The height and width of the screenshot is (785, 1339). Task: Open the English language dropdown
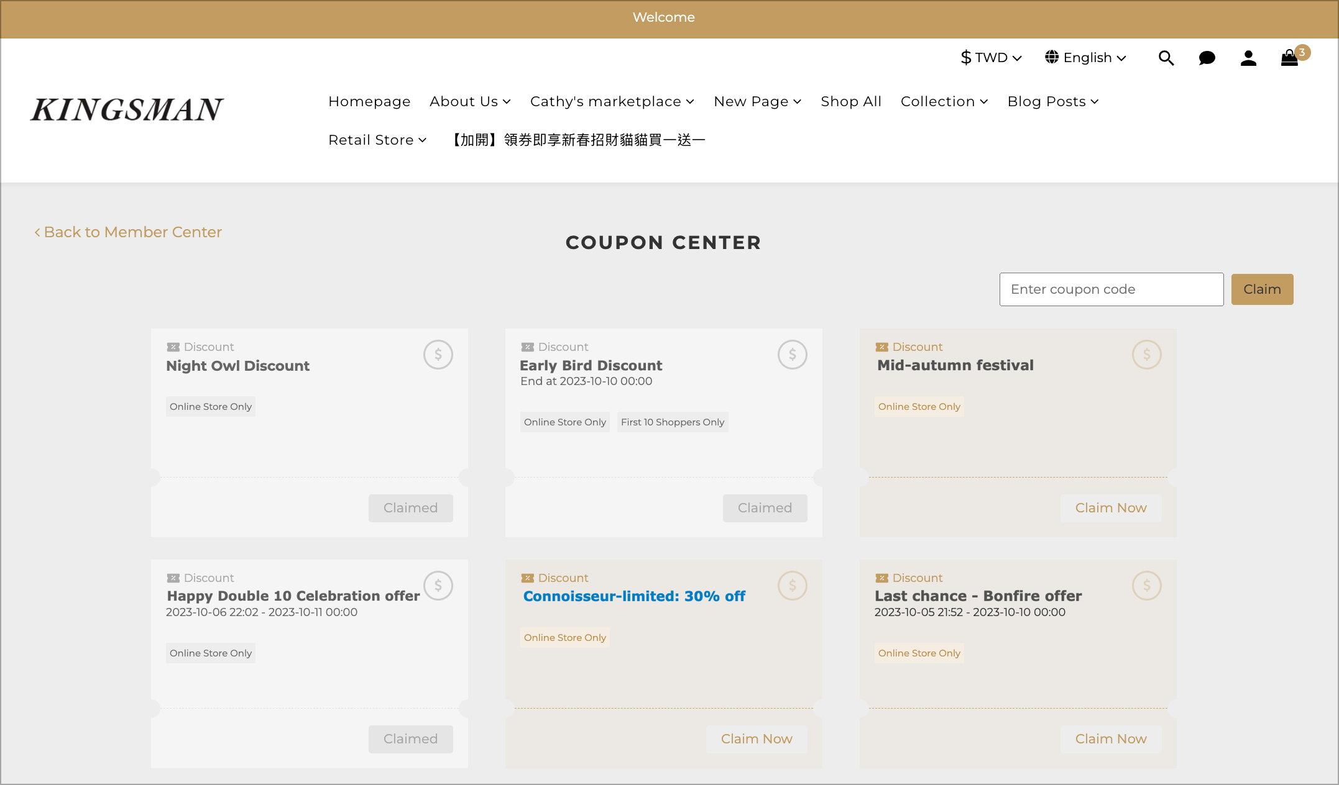1085,58
